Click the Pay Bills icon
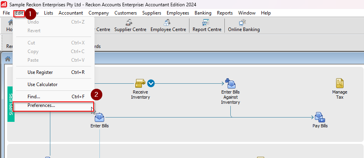 (x=320, y=117)
